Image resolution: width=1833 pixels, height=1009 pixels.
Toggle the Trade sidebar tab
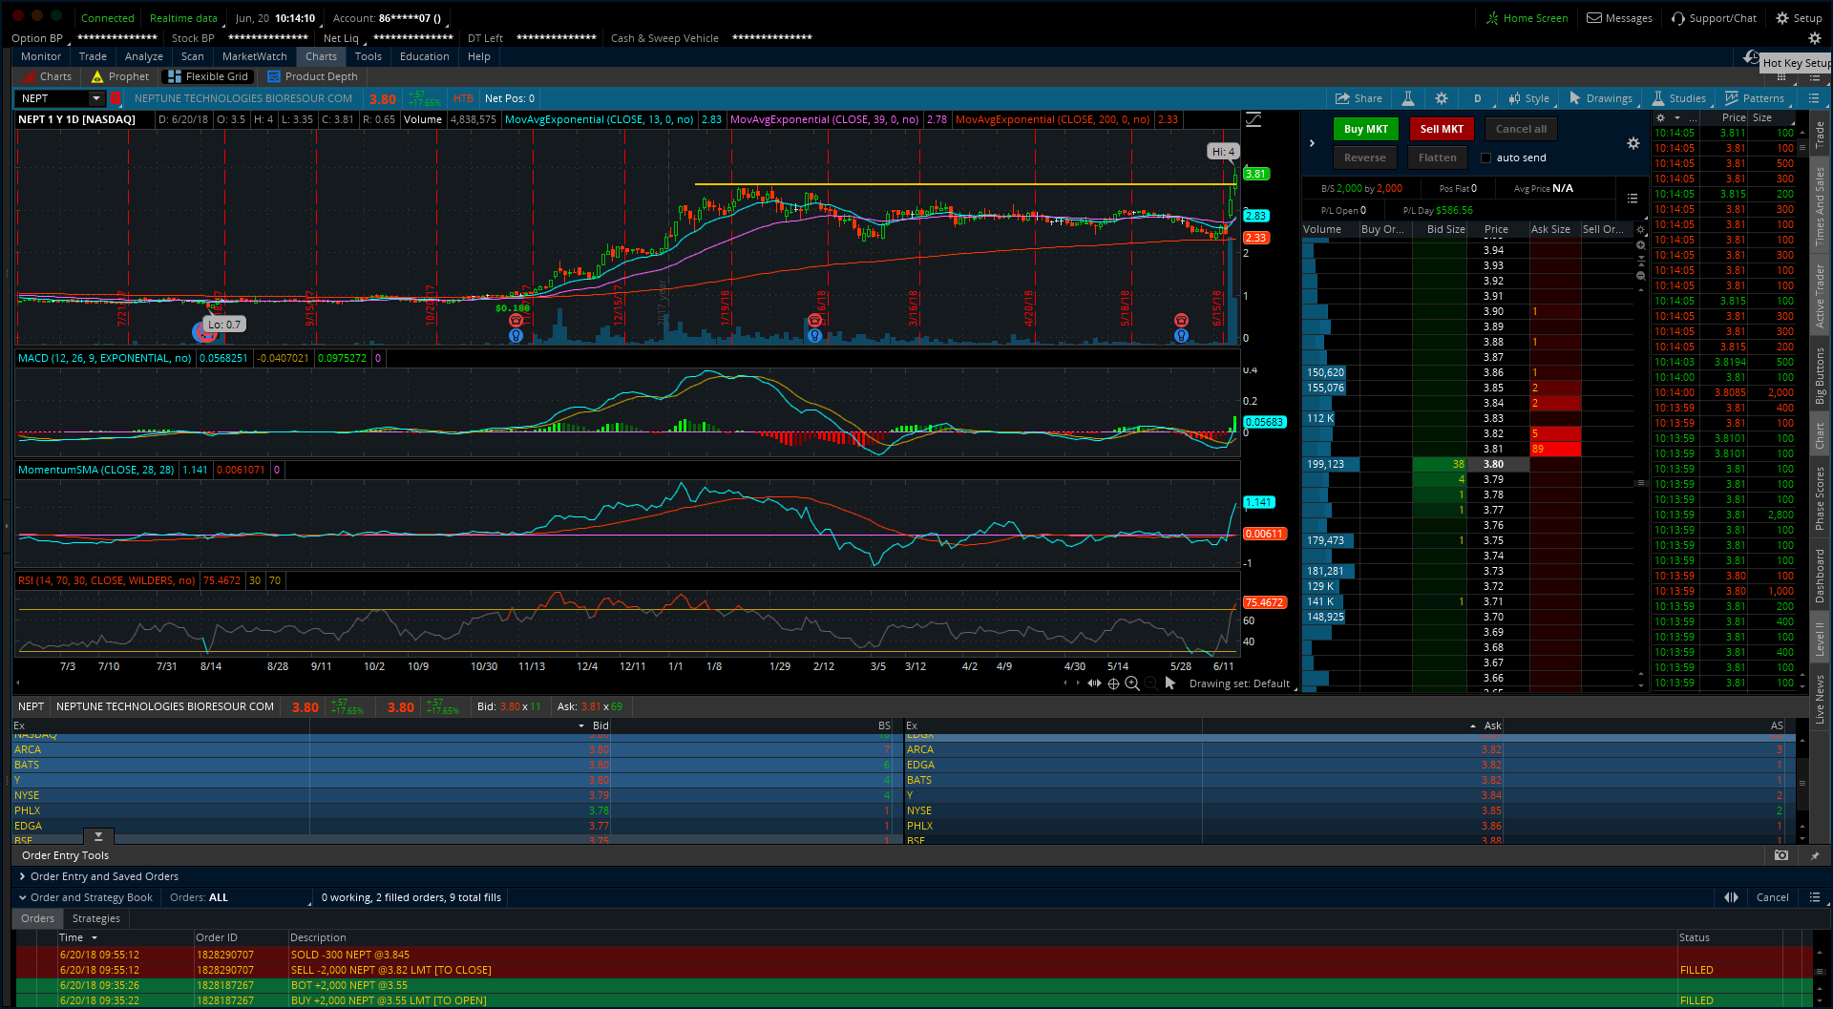click(x=1820, y=134)
